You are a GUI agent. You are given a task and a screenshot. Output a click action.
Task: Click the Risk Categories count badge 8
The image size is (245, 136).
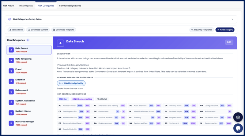[x=28, y=40]
